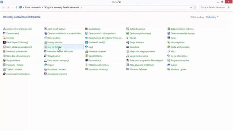Image resolution: width=233 pixels, height=131 pixels.
Task: Open the Centrum sieci i udostępniania link
Action: 102,33
